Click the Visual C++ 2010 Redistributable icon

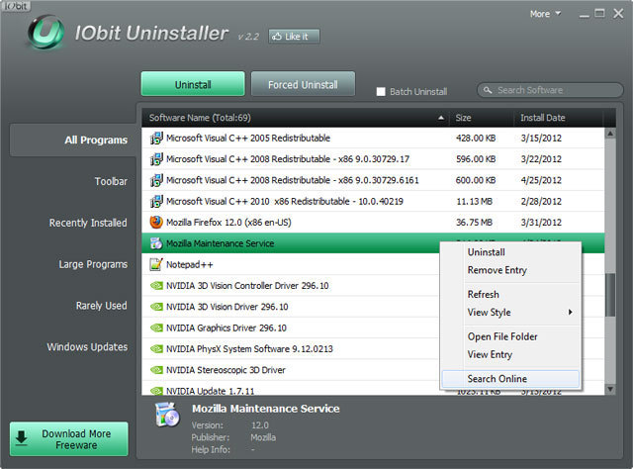point(156,201)
